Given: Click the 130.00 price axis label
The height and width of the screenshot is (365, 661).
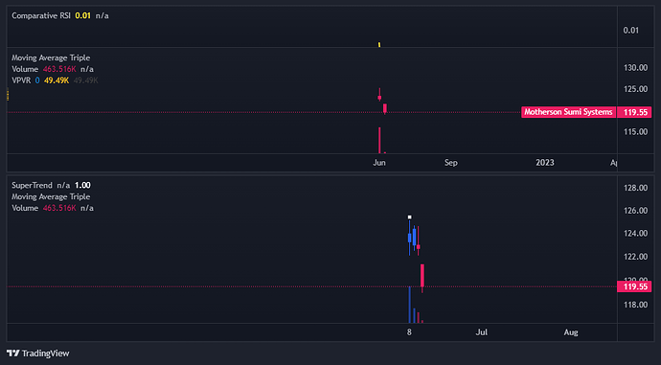Looking at the screenshot, I should (x=635, y=67).
